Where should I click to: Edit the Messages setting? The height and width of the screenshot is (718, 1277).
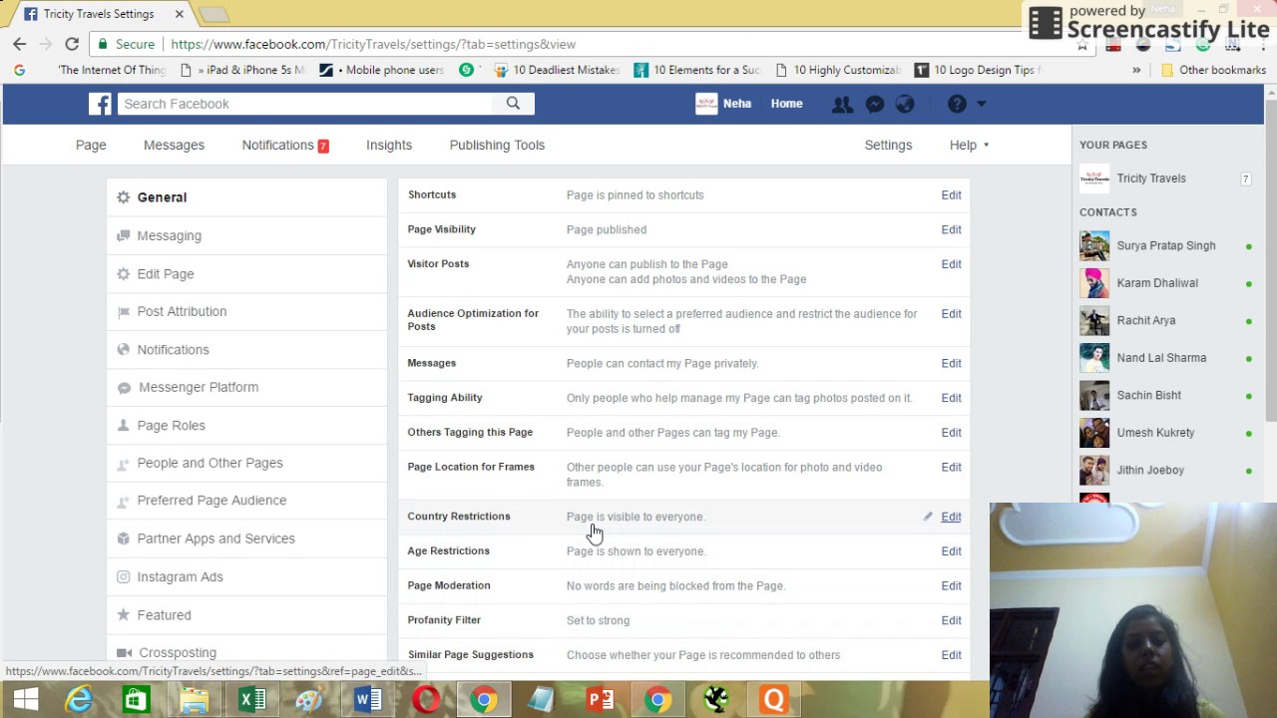pyautogui.click(x=951, y=363)
